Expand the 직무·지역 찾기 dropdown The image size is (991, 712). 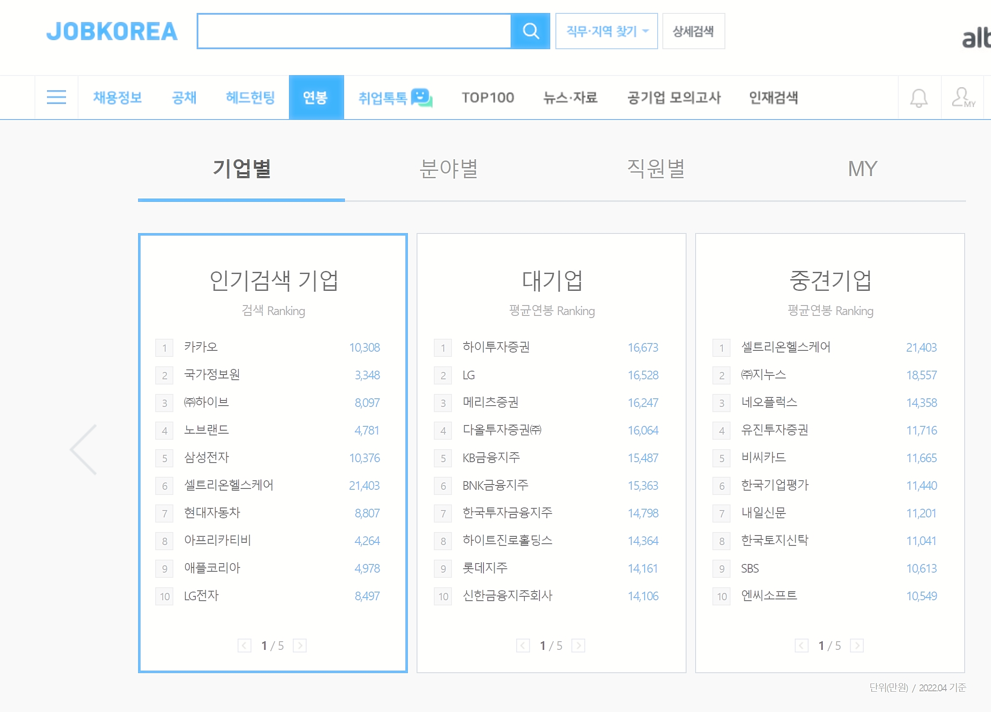tap(606, 31)
